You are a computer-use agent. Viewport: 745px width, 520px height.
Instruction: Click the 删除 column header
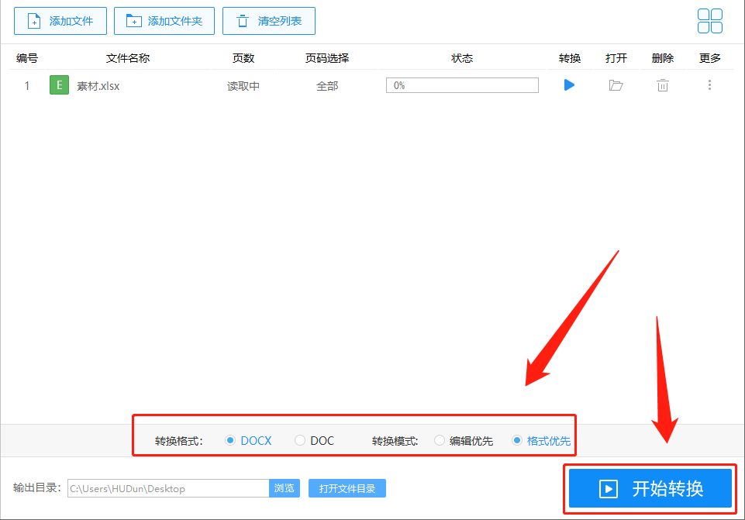663,58
